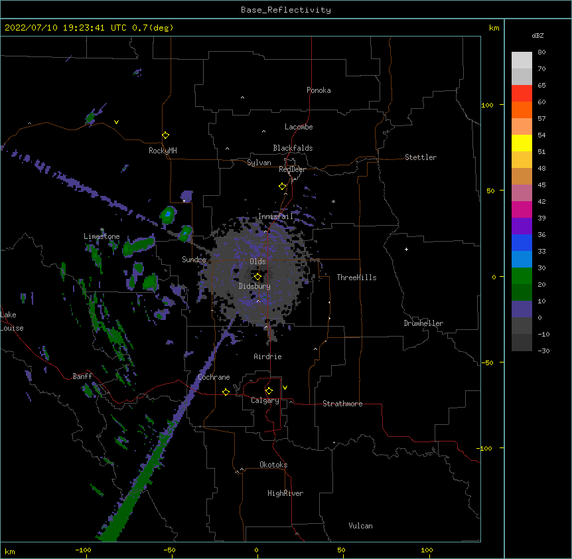Pick the orange 57-60 dBZ legend band
The image size is (572, 559).
(x=522, y=110)
